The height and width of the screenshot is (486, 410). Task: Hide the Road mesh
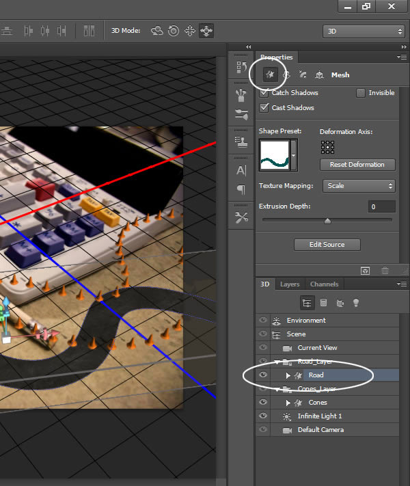pyautogui.click(x=263, y=375)
